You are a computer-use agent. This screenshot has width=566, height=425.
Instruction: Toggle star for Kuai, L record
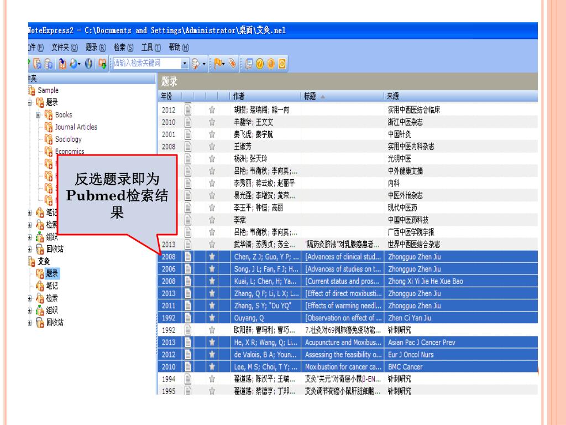click(x=212, y=281)
